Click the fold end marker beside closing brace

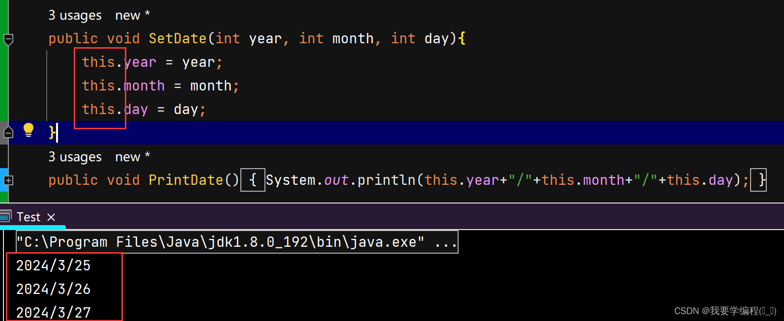[x=8, y=132]
